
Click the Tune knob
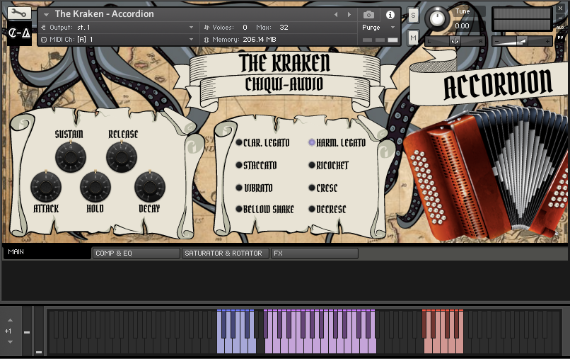point(438,18)
